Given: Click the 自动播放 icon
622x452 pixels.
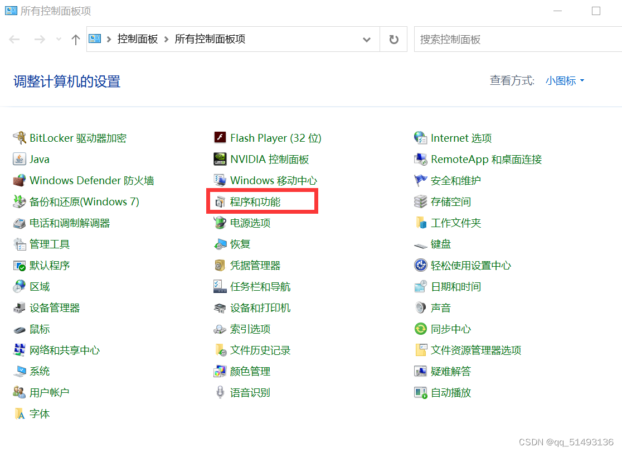Looking at the screenshot, I should [x=420, y=392].
